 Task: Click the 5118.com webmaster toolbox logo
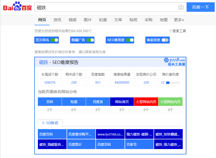pyautogui.click(x=175, y=62)
